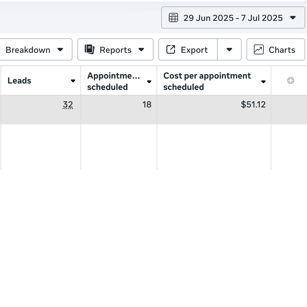Open Cost per appointment scheduled column arrow
The height and width of the screenshot is (307, 307).
coord(263,82)
